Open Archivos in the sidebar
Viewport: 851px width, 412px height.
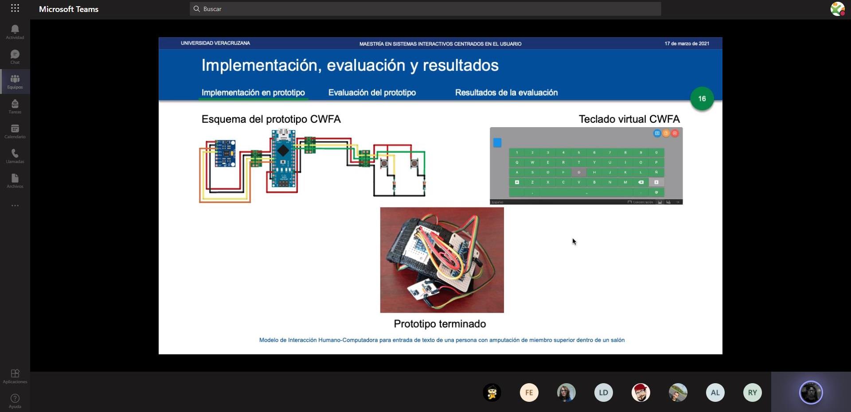(15, 181)
